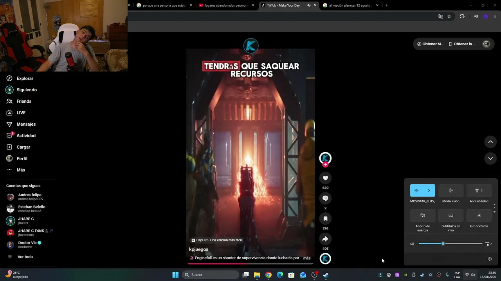501x281 pixels.
Task: Open the LIVE icon in sidebar
Action: click(9, 113)
